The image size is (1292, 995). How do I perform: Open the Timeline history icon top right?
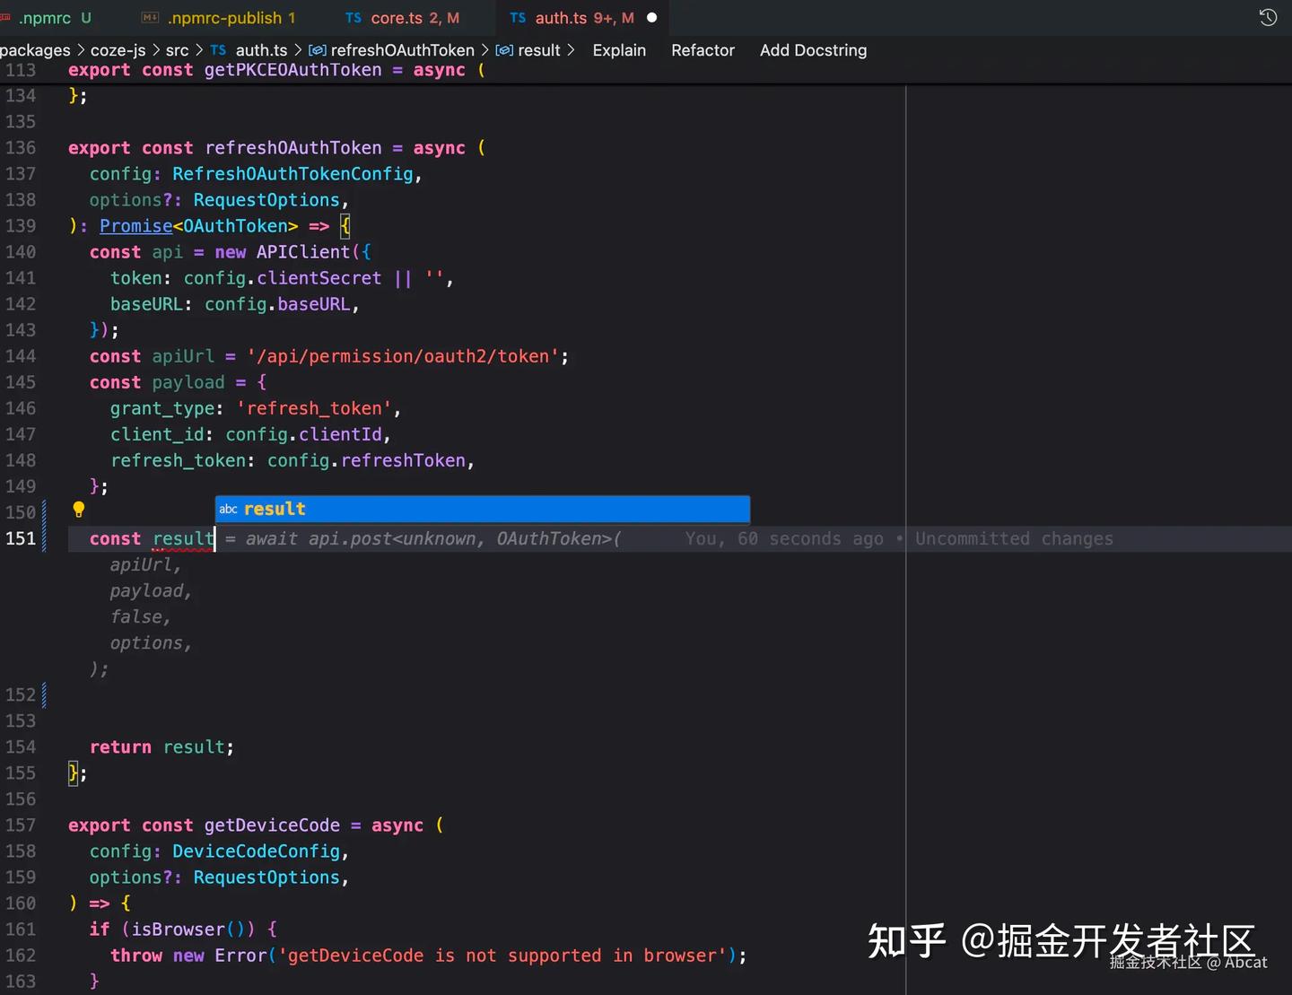point(1267,17)
